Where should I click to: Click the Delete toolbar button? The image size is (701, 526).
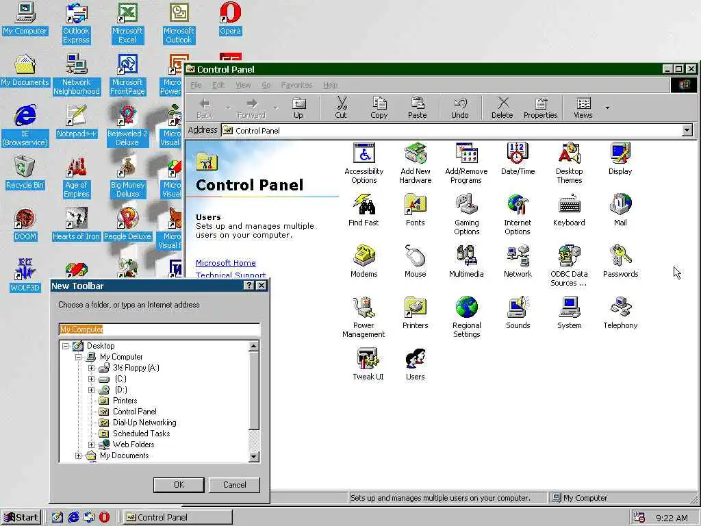[502, 108]
